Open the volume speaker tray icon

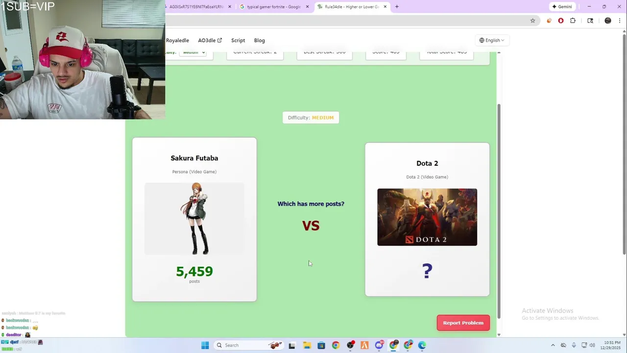coord(592,345)
